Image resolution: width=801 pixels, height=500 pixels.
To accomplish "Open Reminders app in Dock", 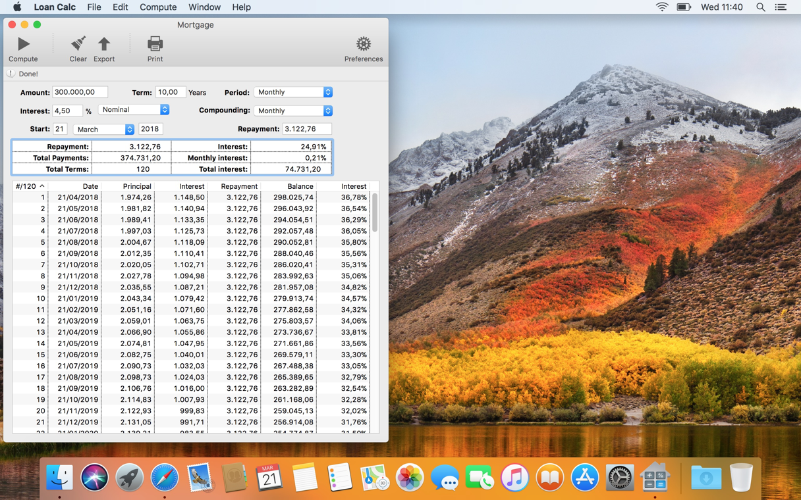I will 339,477.
